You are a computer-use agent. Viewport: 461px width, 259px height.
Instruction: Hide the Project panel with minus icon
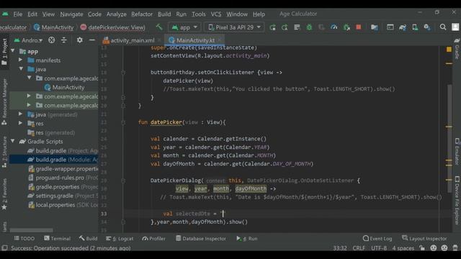tap(92, 40)
